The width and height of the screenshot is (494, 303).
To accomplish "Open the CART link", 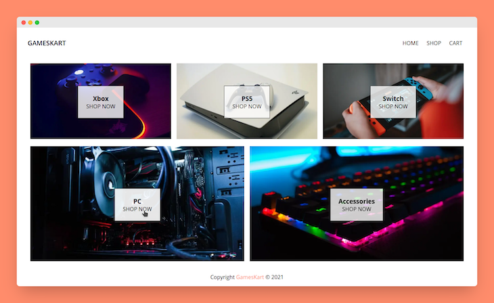I will 455,43.
